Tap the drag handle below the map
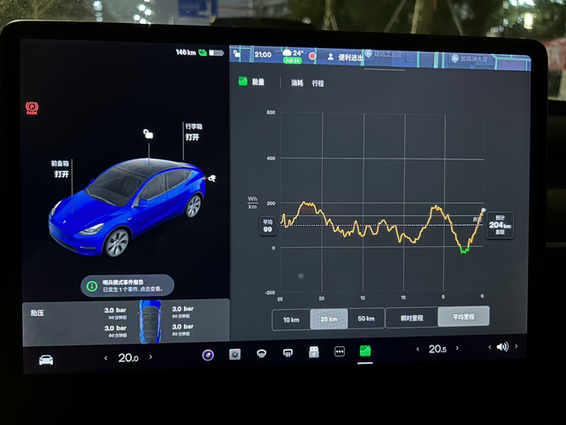 (385, 69)
